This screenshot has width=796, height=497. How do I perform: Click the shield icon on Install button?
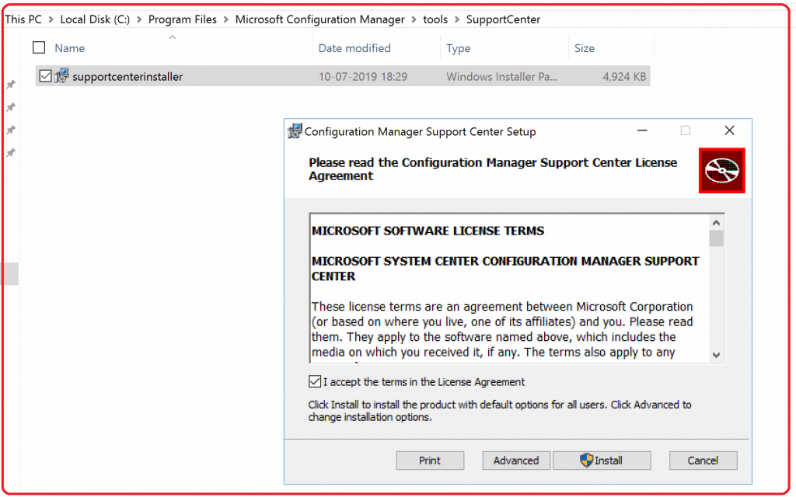click(586, 460)
